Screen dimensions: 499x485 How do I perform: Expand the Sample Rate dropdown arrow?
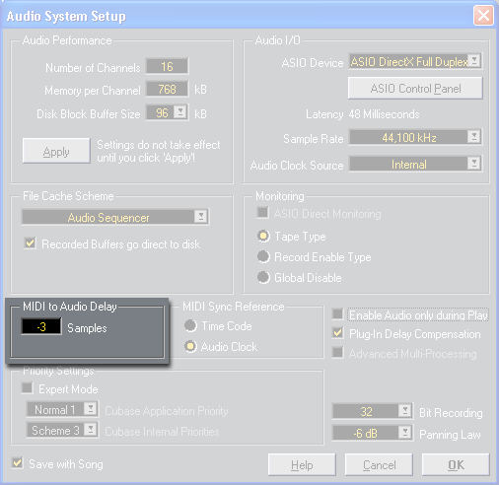pyautogui.click(x=474, y=137)
